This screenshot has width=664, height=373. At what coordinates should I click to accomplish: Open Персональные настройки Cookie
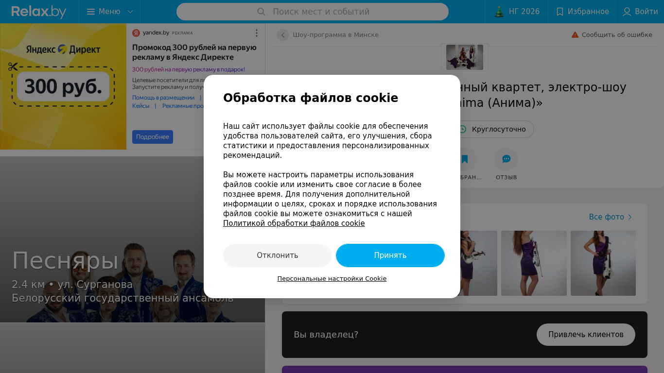[332, 279]
